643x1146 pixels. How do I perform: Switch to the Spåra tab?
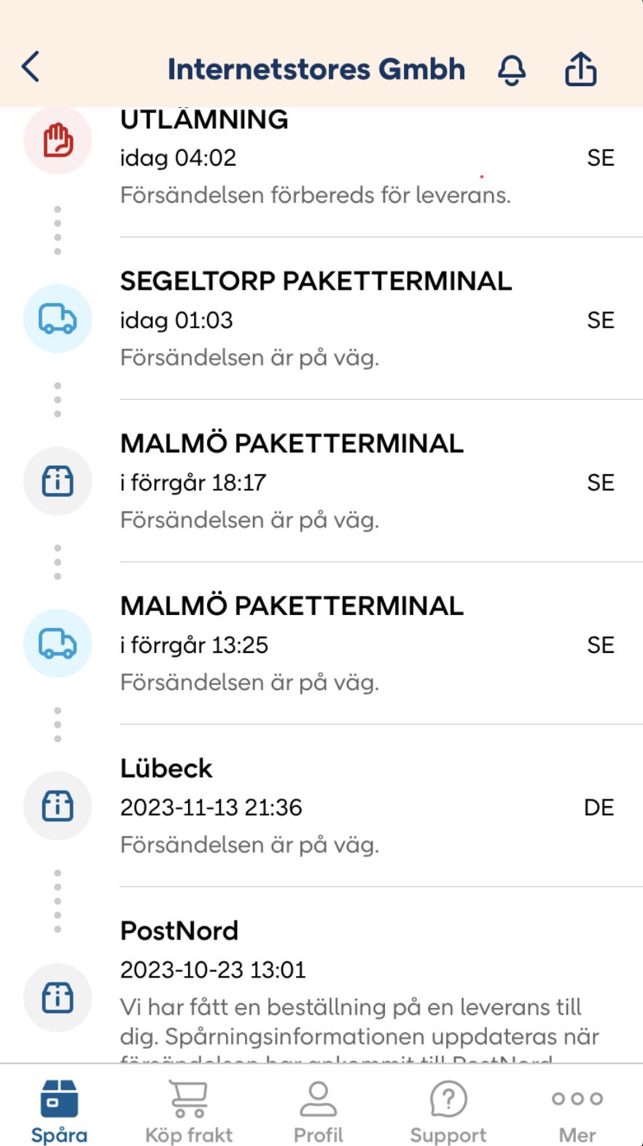59,1111
